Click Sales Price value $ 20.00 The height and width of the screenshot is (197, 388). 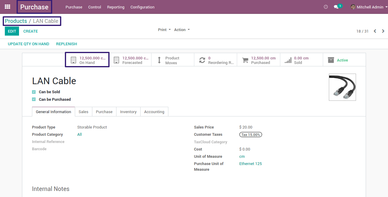246,127
